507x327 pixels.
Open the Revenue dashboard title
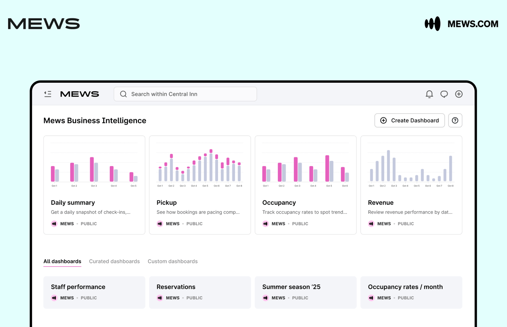(381, 203)
